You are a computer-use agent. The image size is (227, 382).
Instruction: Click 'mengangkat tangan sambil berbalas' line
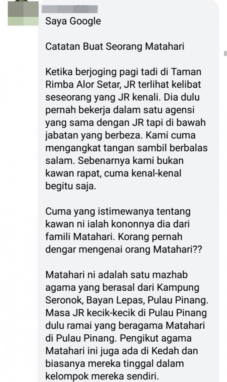126,148
